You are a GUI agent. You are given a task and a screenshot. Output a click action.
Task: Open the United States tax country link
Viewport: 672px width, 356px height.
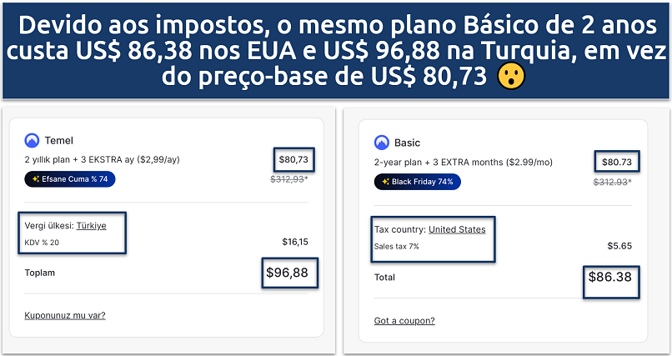click(x=457, y=229)
